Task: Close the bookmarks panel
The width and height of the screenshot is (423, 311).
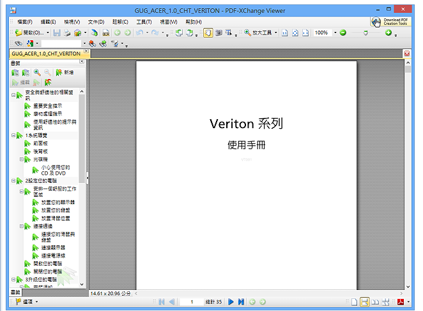Action: pos(82,62)
